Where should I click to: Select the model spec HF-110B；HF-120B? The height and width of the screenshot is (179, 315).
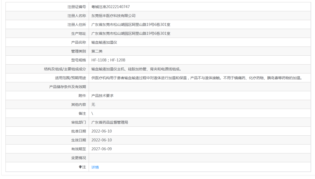(x=108, y=60)
